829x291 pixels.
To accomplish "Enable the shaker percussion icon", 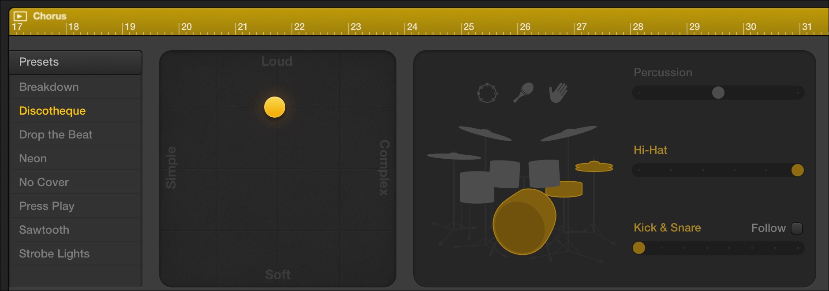I will pyautogui.click(x=523, y=93).
